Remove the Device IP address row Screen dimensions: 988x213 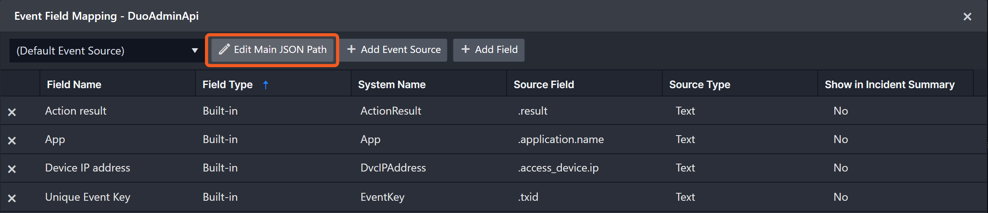point(12,169)
